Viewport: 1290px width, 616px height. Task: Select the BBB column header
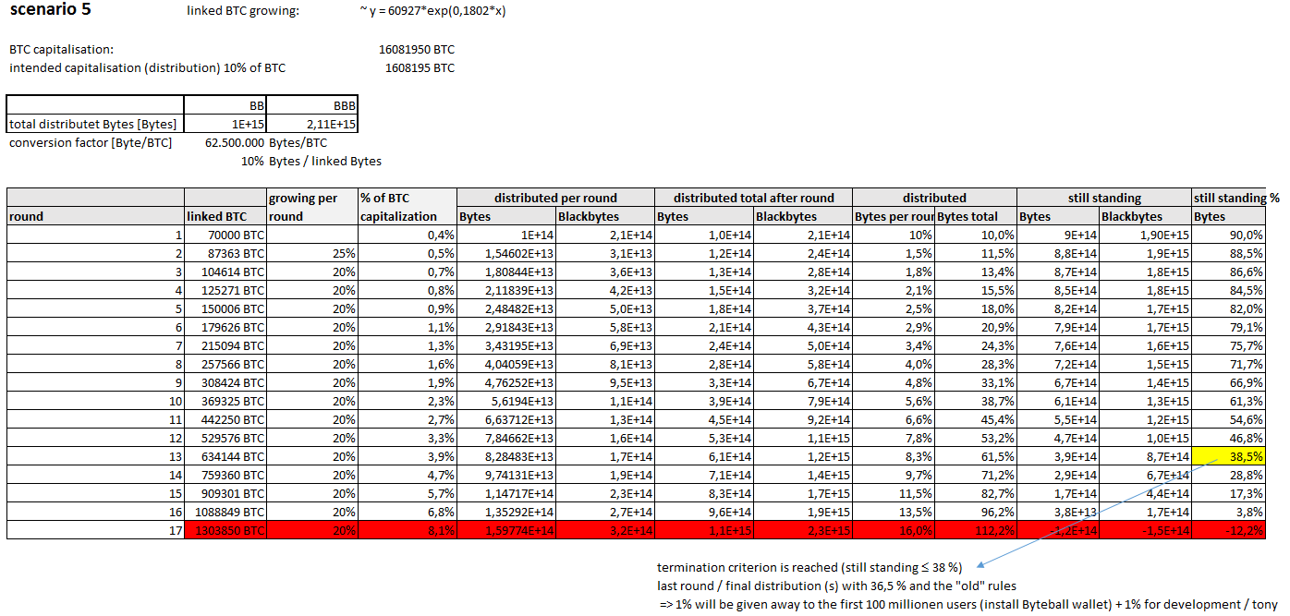point(311,105)
